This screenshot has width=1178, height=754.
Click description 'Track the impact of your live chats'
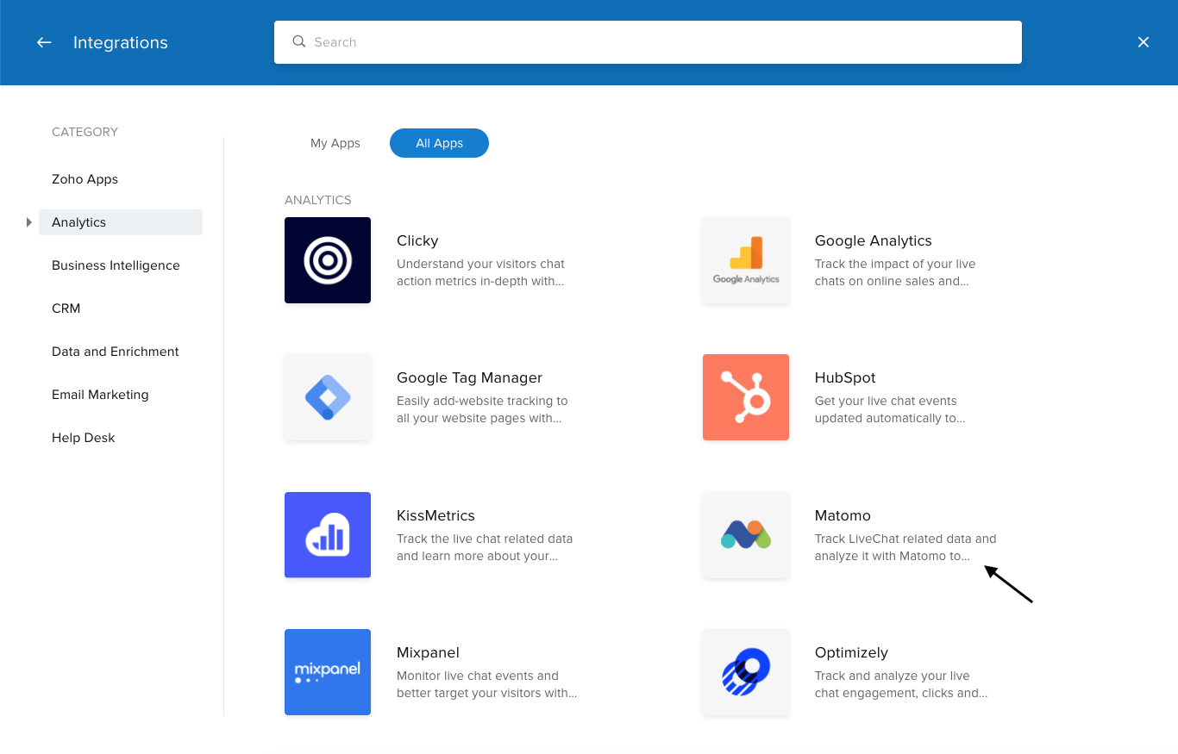pos(895,272)
